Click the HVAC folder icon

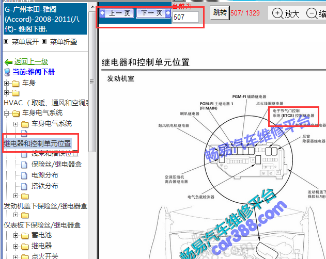click(x=15, y=93)
